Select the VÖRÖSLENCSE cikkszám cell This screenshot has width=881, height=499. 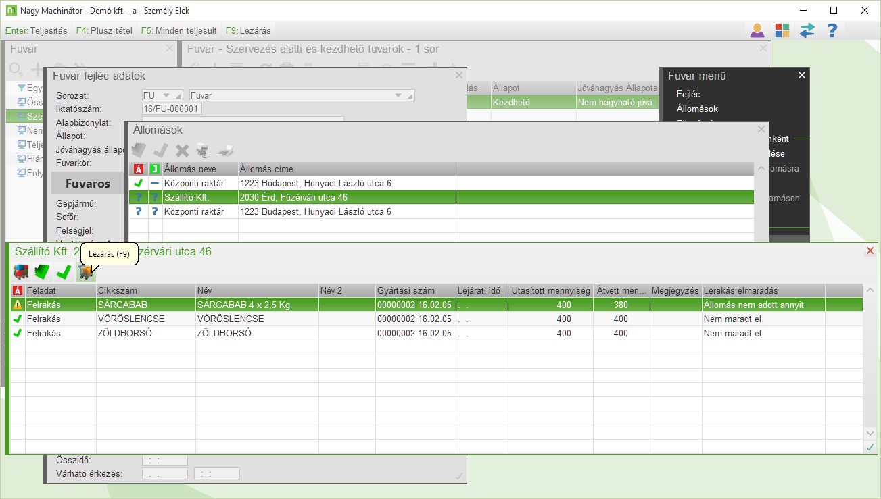point(146,319)
